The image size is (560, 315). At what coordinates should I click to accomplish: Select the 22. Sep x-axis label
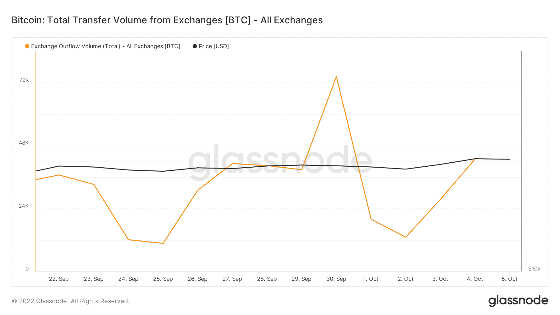point(59,279)
